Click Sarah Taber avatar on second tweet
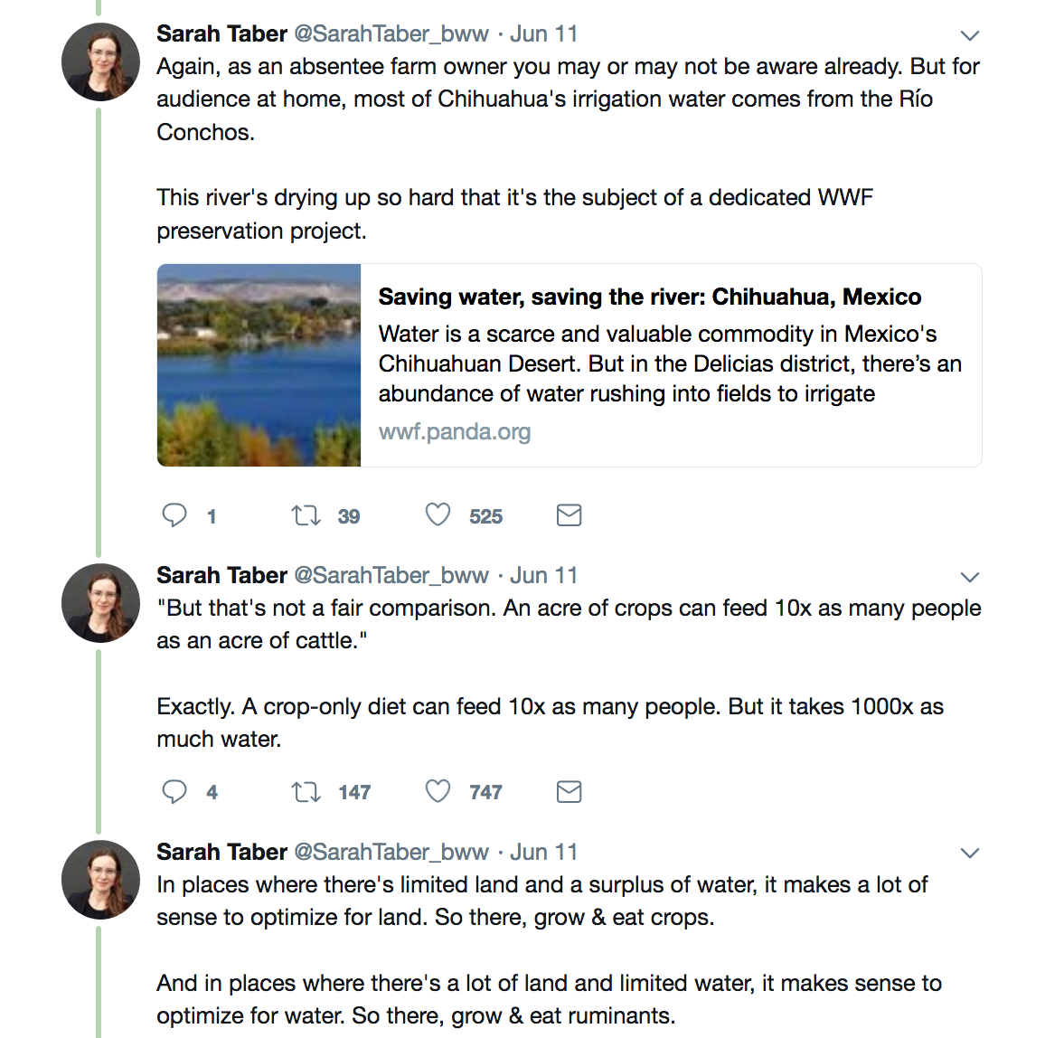 [x=100, y=603]
